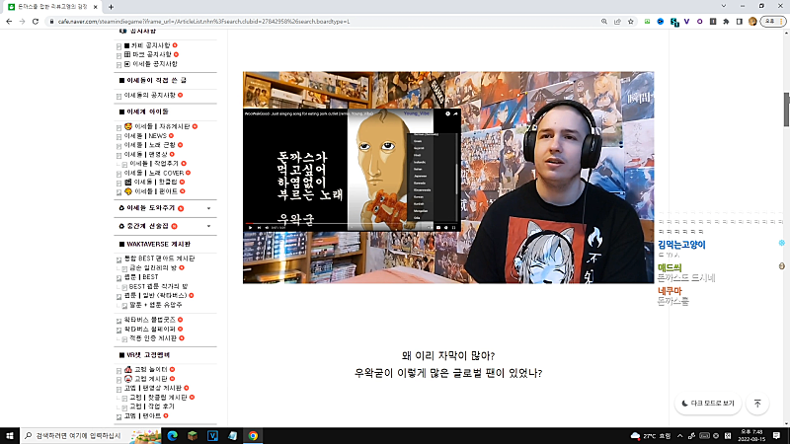The image size is (790, 444).
Task: Open a new browser tab
Action: pos(111,7)
